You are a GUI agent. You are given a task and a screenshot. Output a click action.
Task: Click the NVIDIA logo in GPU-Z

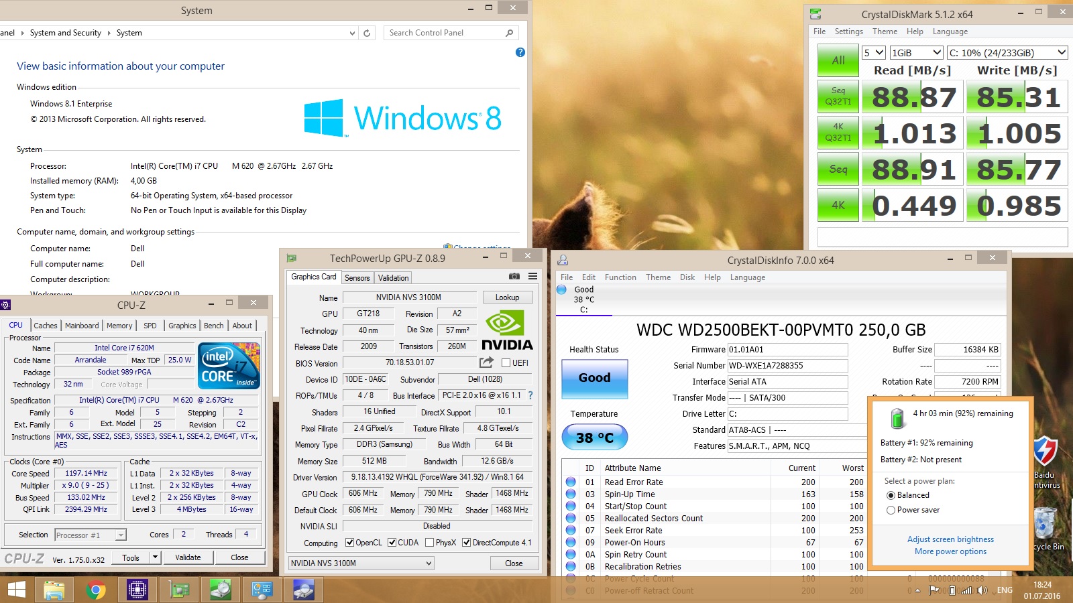click(x=507, y=331)
